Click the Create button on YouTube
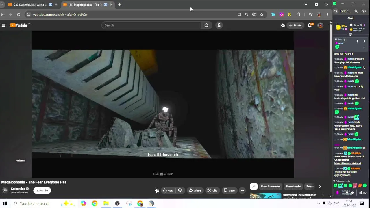This screenshot has height=208, width=370. (x=295, y=25)
